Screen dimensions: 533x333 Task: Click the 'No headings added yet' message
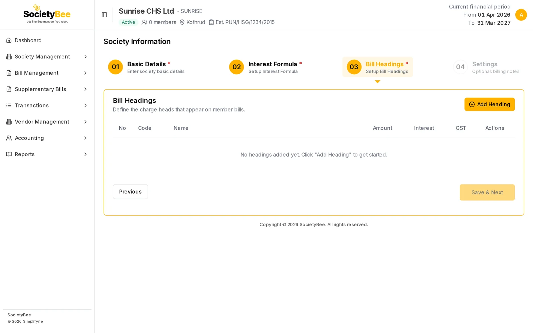[x=314, y=155]
